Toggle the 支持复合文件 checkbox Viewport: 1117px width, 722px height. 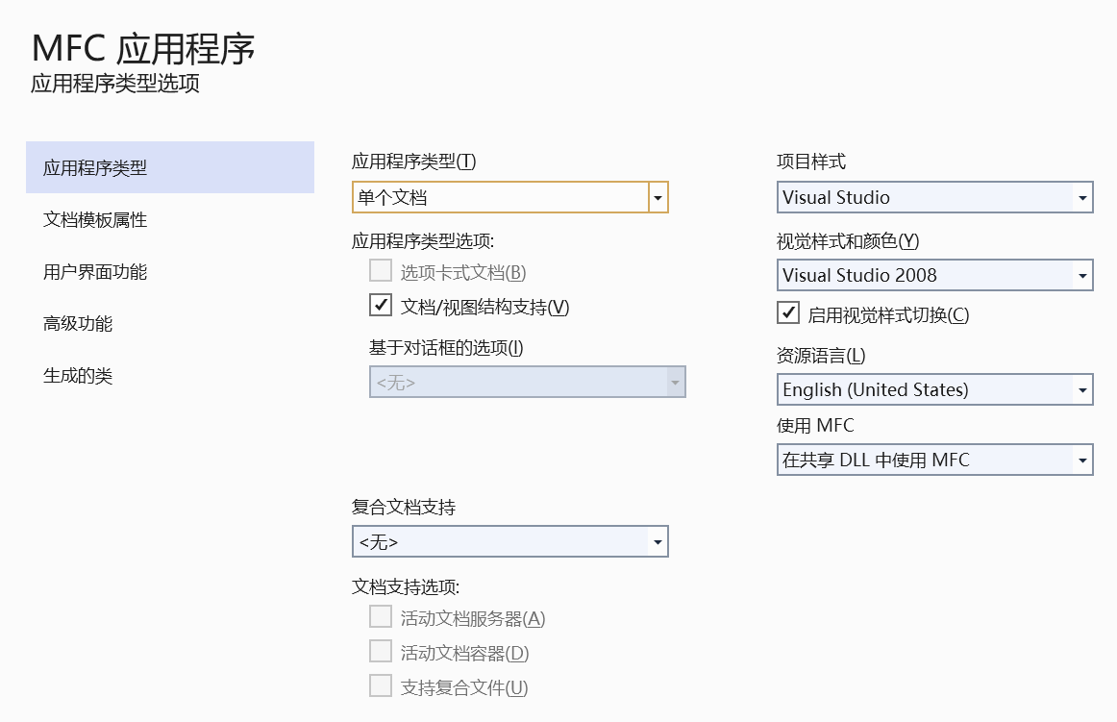pos(381,685)
